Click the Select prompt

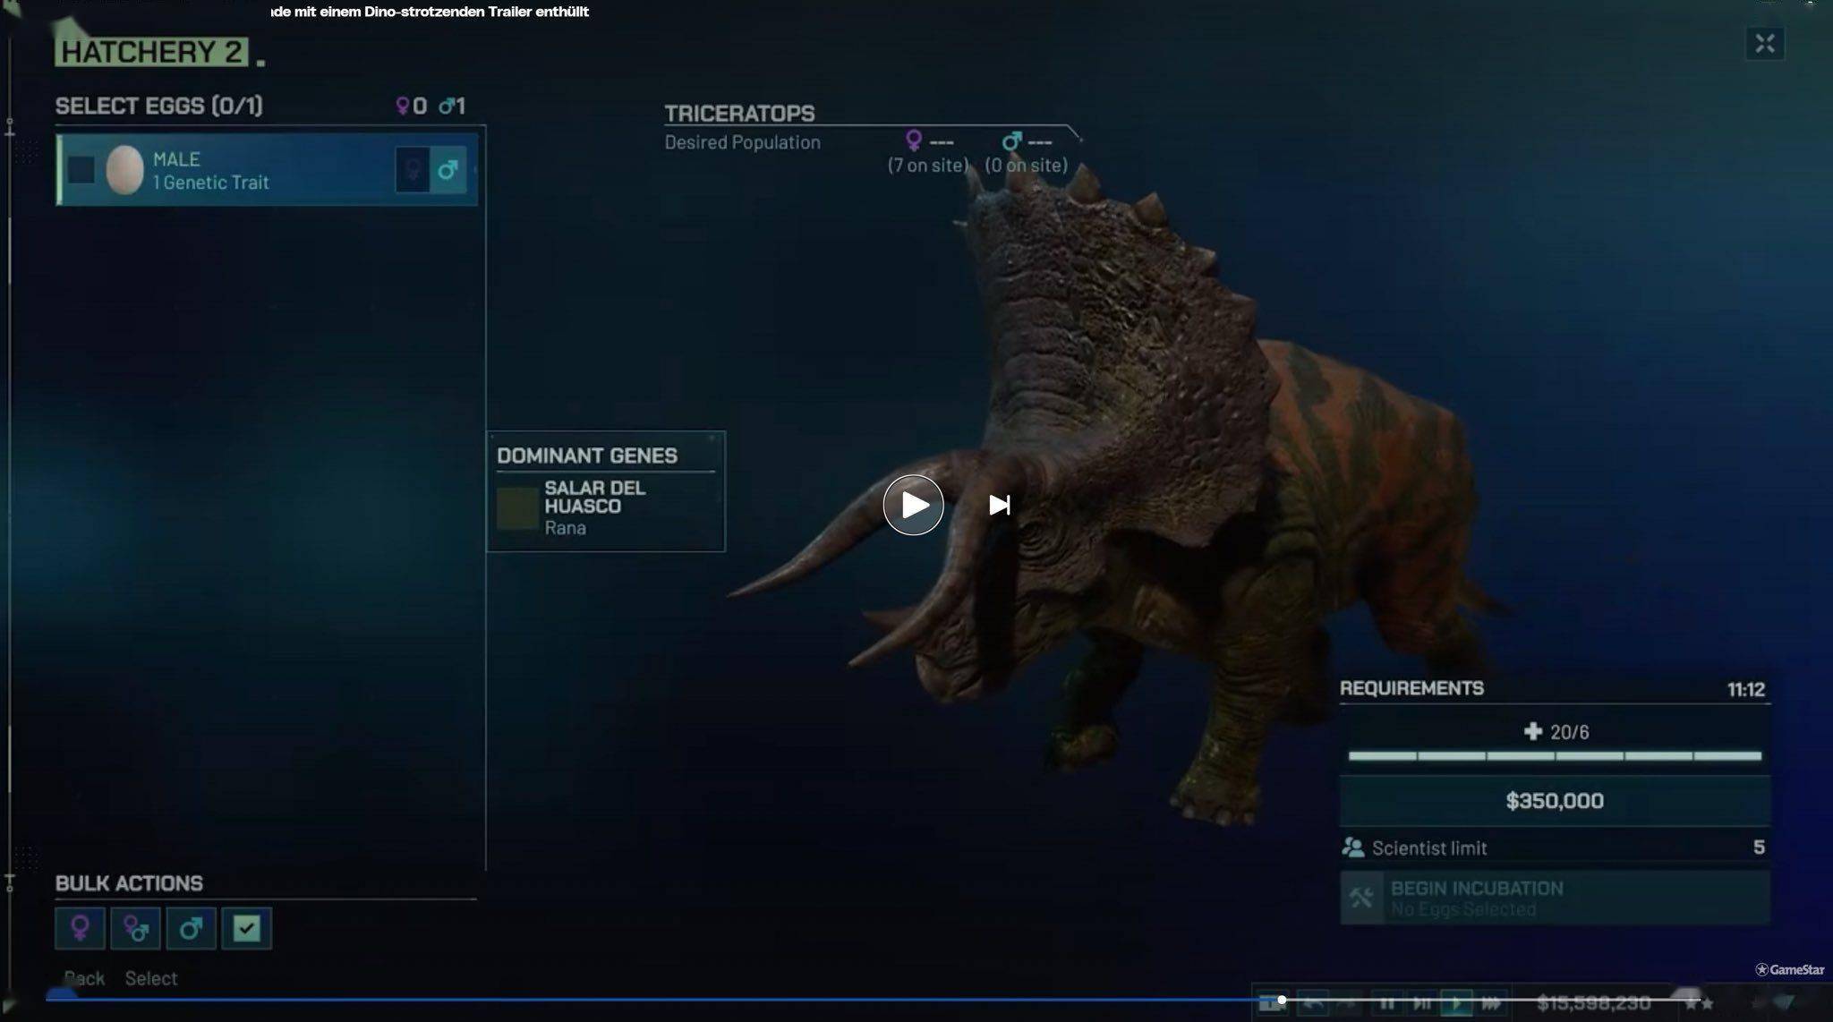pos(150,978)
